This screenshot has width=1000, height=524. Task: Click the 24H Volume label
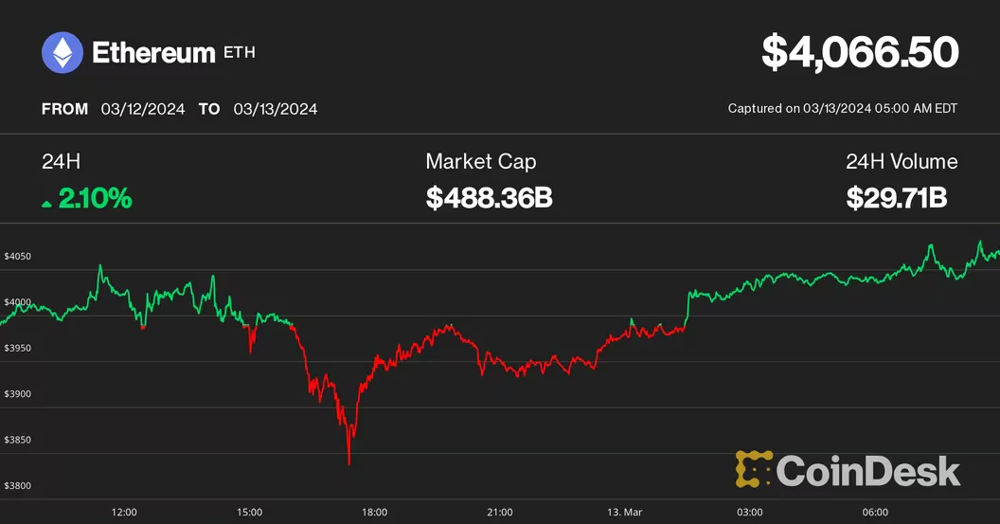[x=902, y=162]
